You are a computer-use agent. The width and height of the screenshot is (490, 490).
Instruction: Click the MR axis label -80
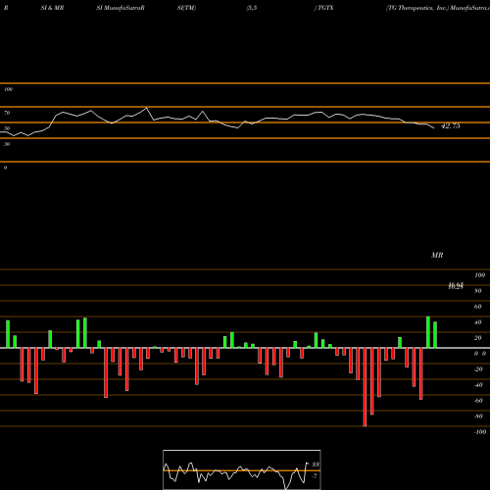[478, 416]
